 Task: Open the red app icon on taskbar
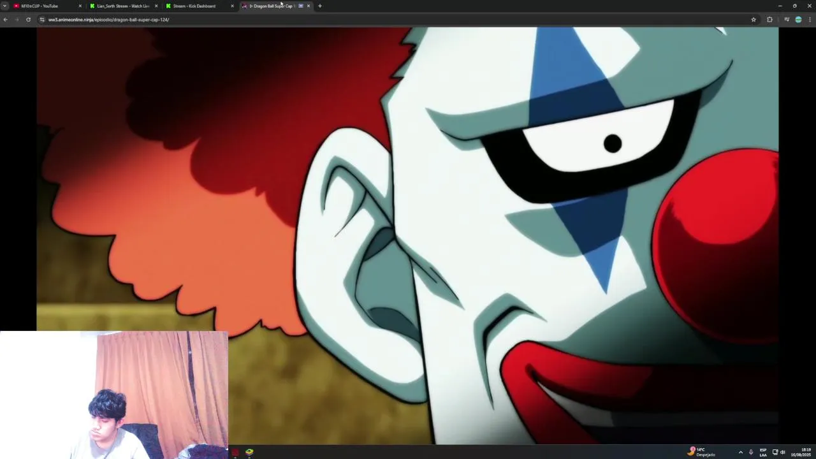[235, 452]
